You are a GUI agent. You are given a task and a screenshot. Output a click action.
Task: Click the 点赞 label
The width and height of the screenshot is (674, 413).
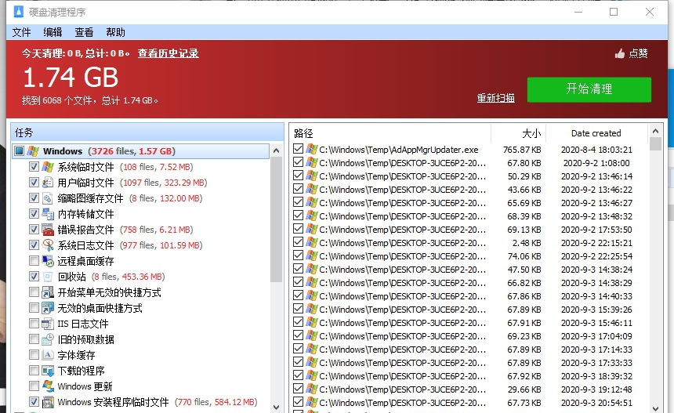pyautogui.click(x=638, y=54)
